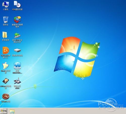Screen dimensions: 126x114
Task: Launch the Ghost backup ghost icon
Action: [x=6, y=66]
